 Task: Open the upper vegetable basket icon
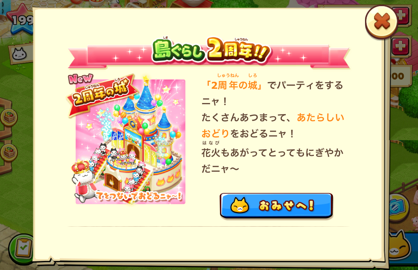click(9, 117)
